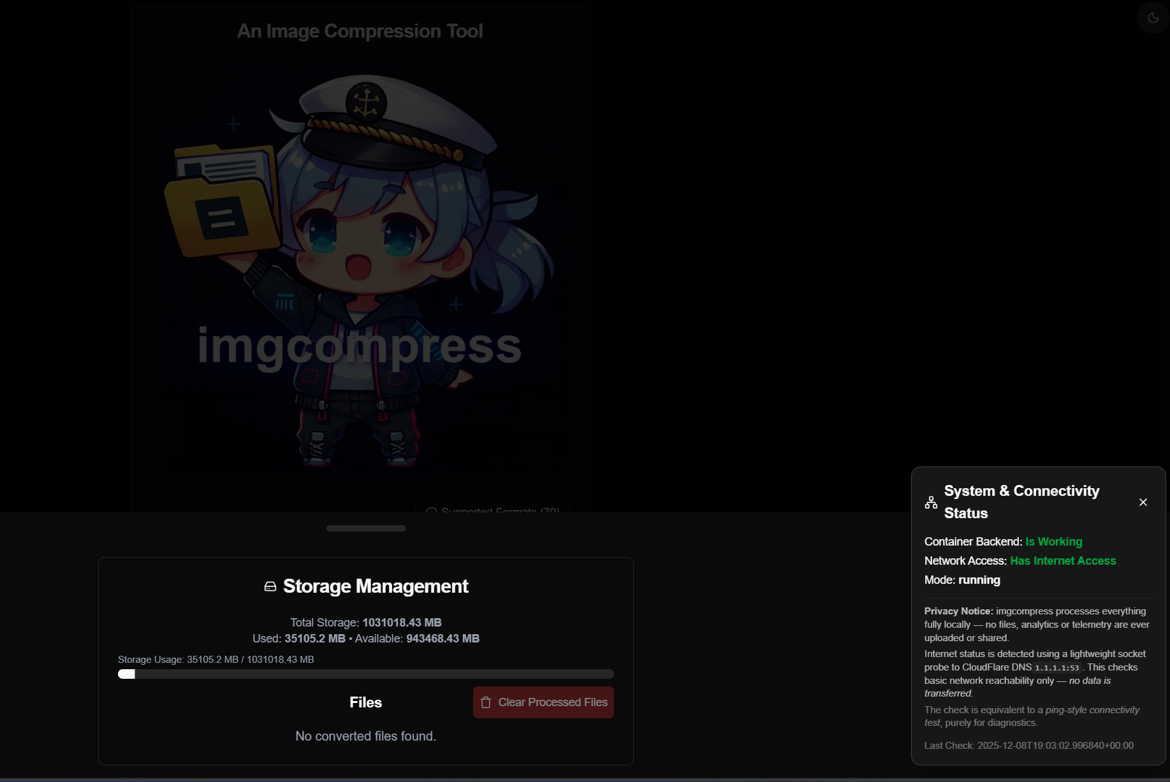Select the 1.1.1.1:53 DNS address code
This screenshot has height=782, width=1170.
coord(1057,668)
